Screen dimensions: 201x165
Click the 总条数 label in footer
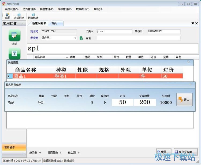tap(33, 153)
